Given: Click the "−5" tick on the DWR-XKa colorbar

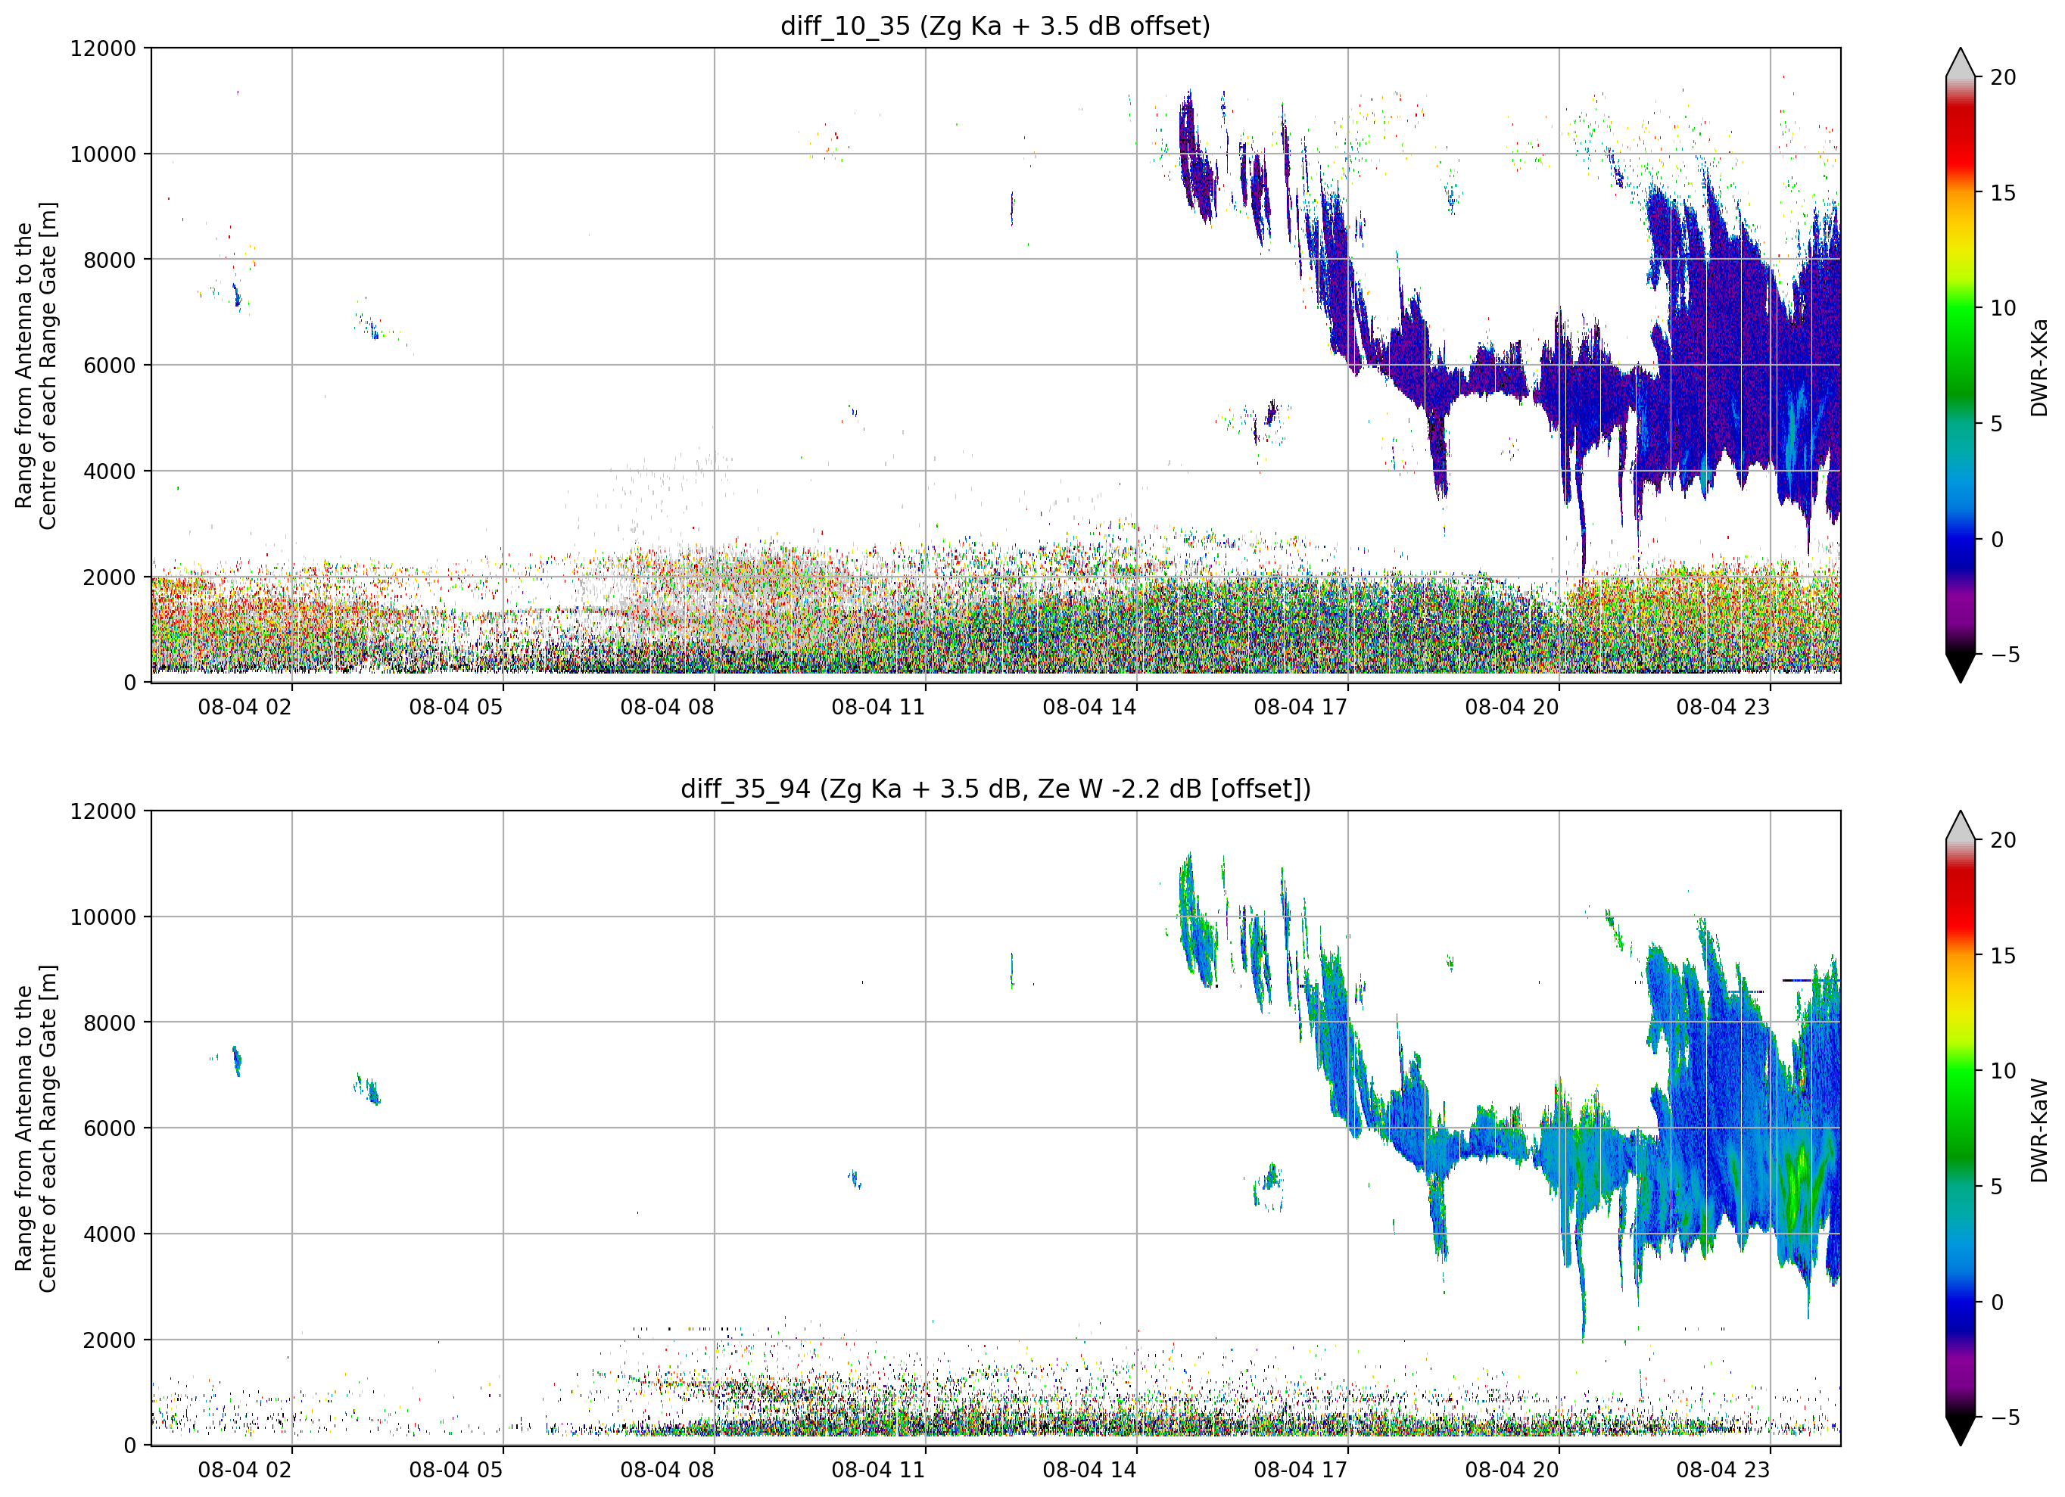Looking at the screenshot, I should [x=2005, y=655].
